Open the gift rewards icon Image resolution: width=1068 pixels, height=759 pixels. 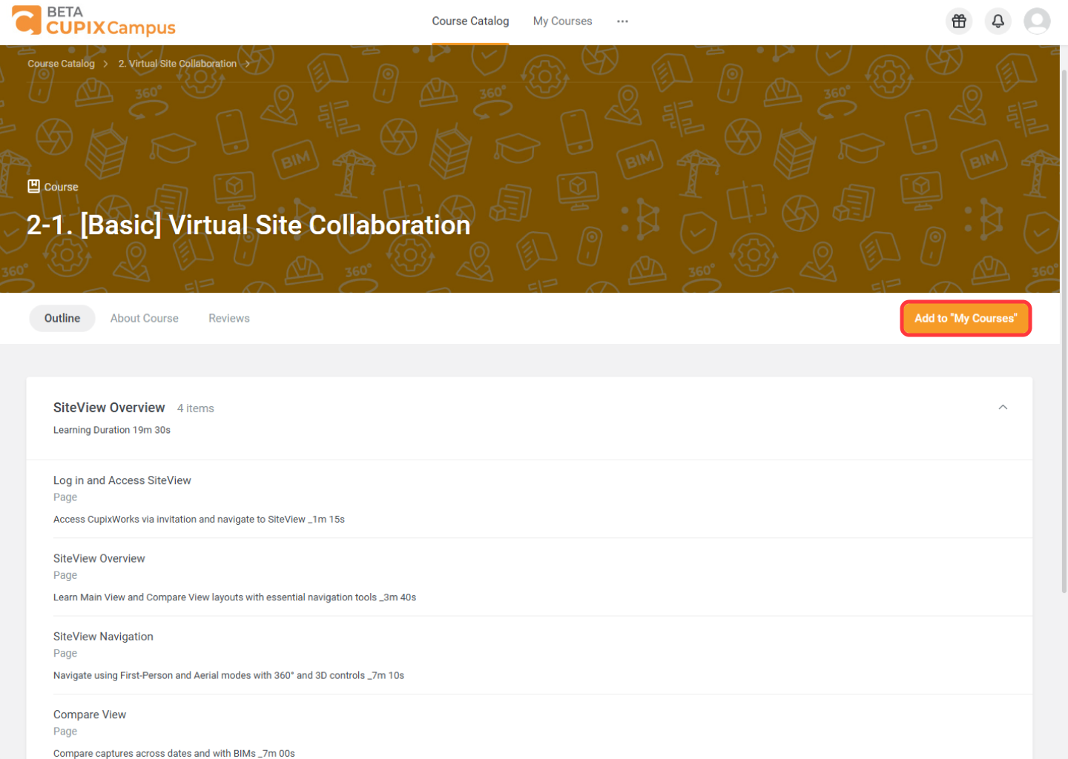(959, 21)
